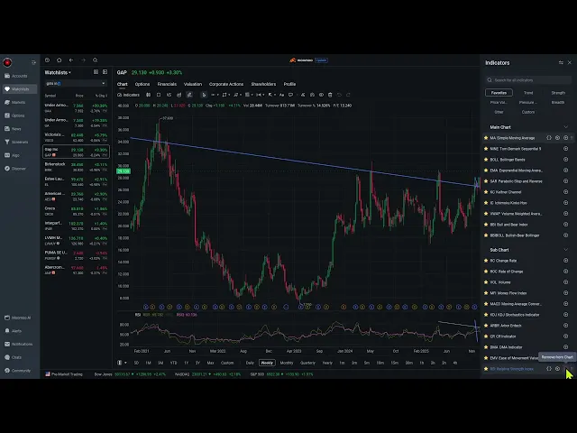577x433 pixels.
Task: Select the Strength indicator category
Action: click(x=558, y=93)
